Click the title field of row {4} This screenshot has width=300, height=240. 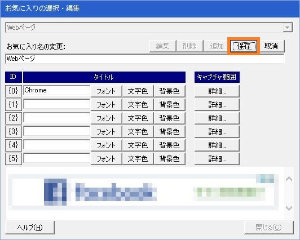(56, 145)
